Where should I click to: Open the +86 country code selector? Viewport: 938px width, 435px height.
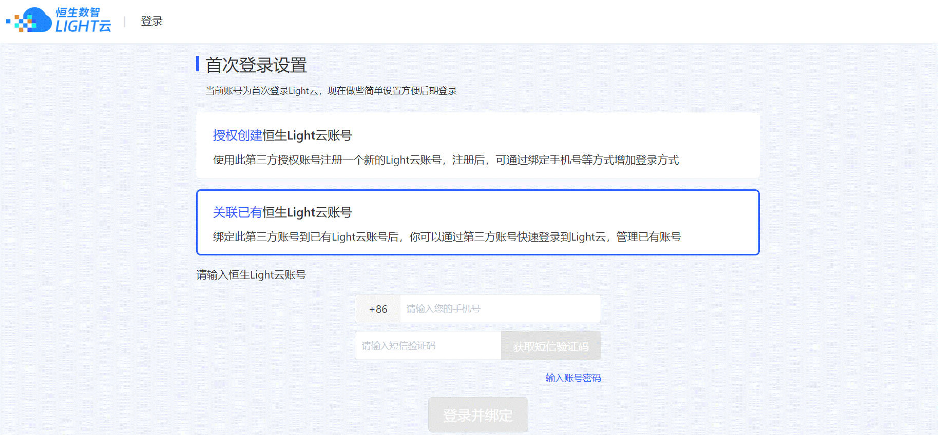[378, 309]
